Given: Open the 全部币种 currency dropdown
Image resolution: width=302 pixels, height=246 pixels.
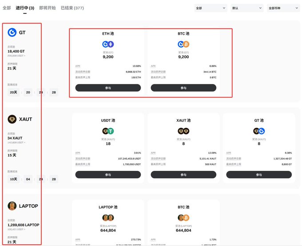Looking at the screenshot, I should (283, 8).
